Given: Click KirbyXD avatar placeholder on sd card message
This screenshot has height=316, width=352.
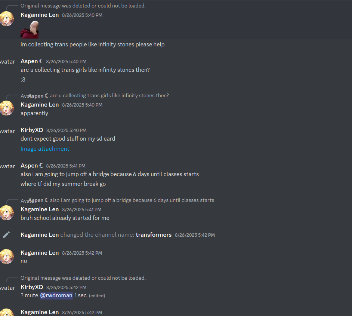Looking at the screenshot, I should (x=7, y=131).
